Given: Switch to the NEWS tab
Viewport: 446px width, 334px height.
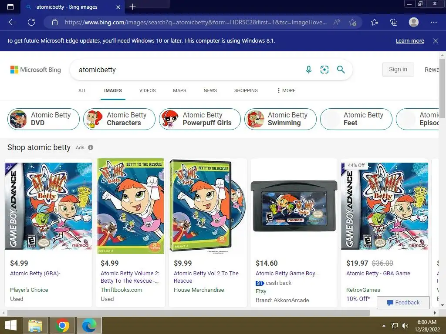Looking at the screenshot, I should click(210, 90).
